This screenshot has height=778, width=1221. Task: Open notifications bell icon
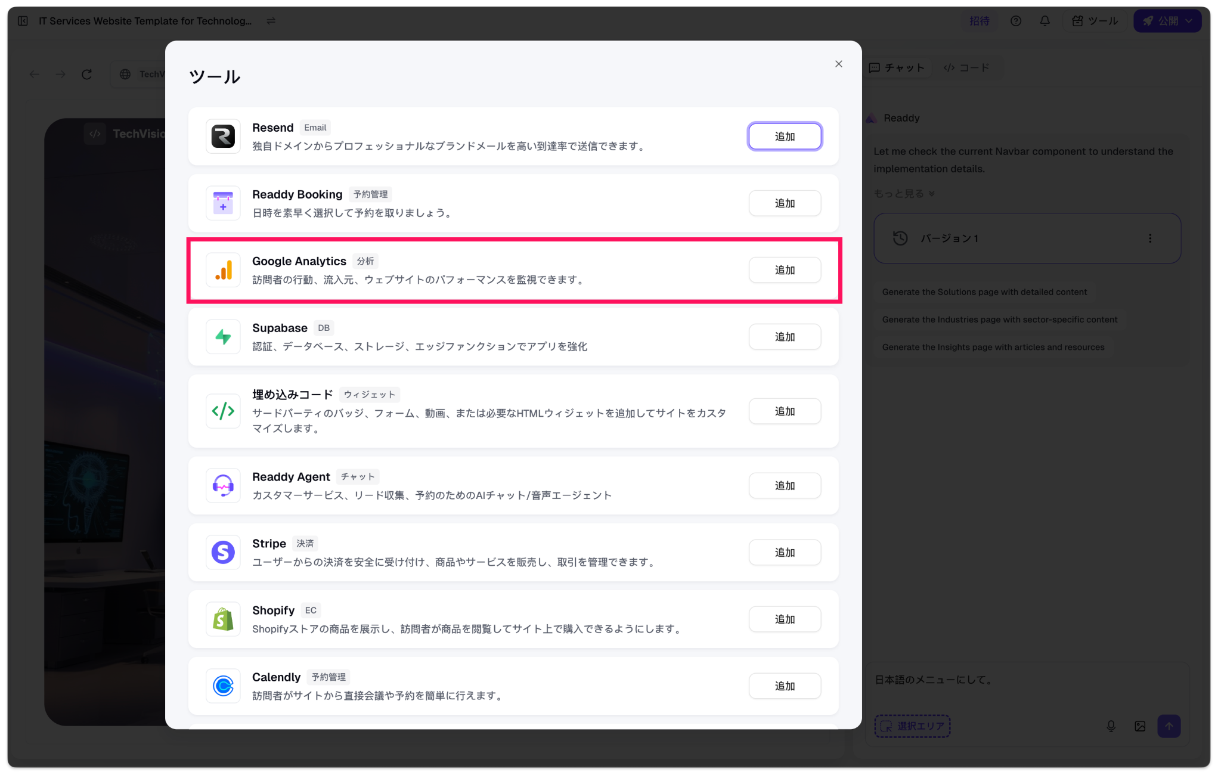click(1045, 21)
